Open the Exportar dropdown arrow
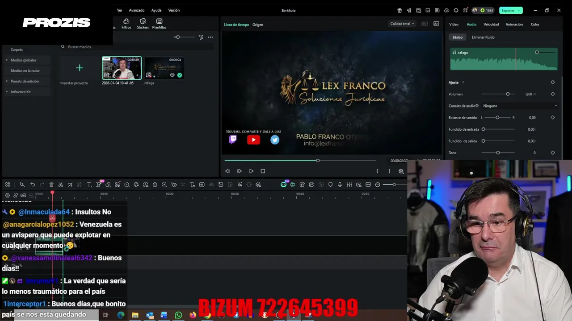The image size is (572, 321). click(x=519, y=10)
